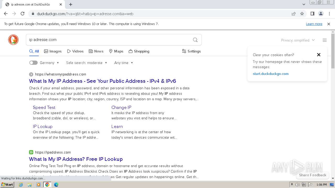Select the All results tab
This screenshot has height=188, width=335.
pyautogui.click(x=34, y=51)
